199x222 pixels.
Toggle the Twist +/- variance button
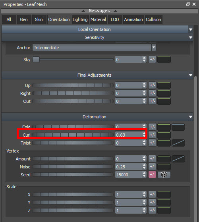(x=152, y=143)
